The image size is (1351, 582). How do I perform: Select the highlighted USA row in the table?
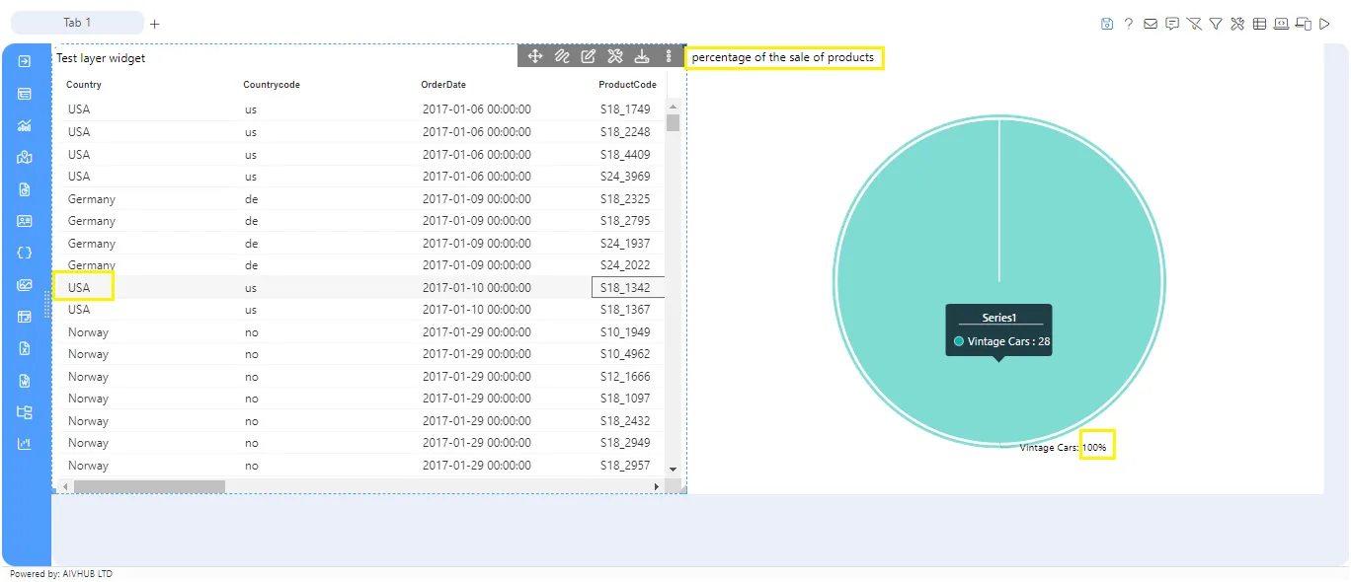point(82,287)
